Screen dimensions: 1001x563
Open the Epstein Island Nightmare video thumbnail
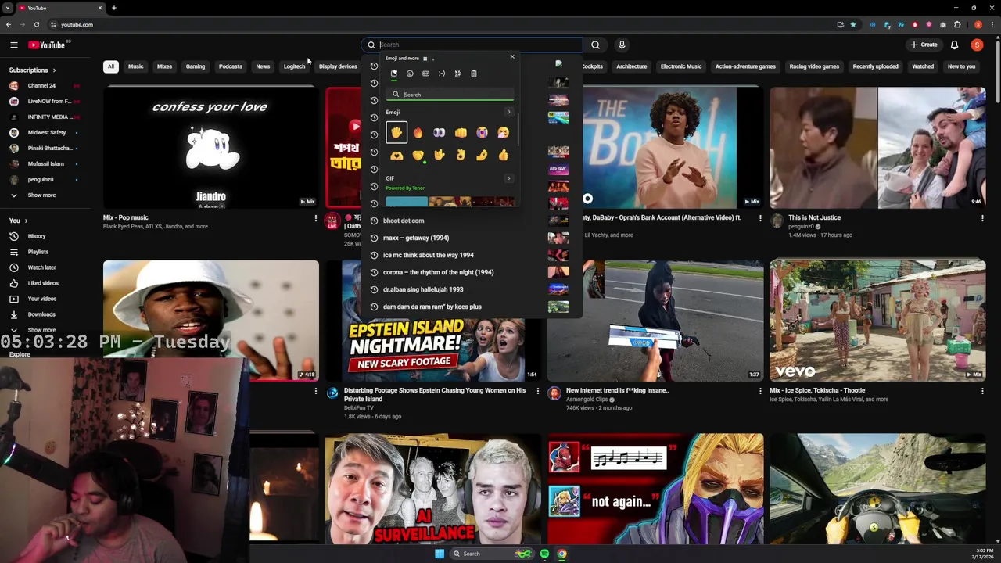433,321
